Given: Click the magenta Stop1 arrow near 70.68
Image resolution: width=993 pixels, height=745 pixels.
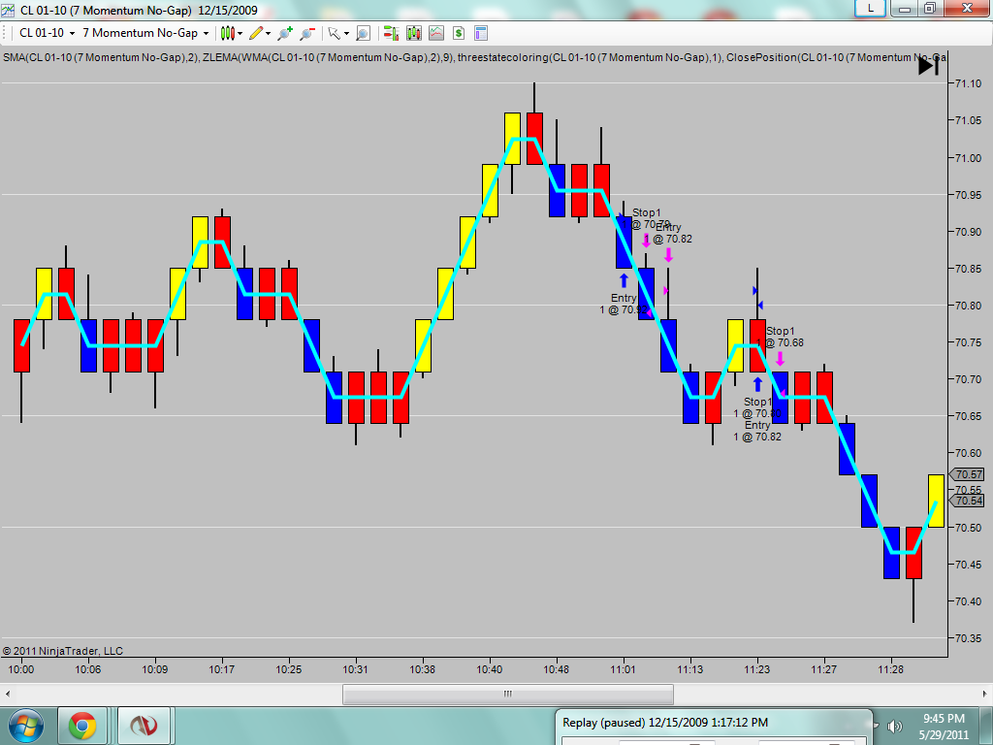Looking at the screenshot, I should tap(780, 359).
